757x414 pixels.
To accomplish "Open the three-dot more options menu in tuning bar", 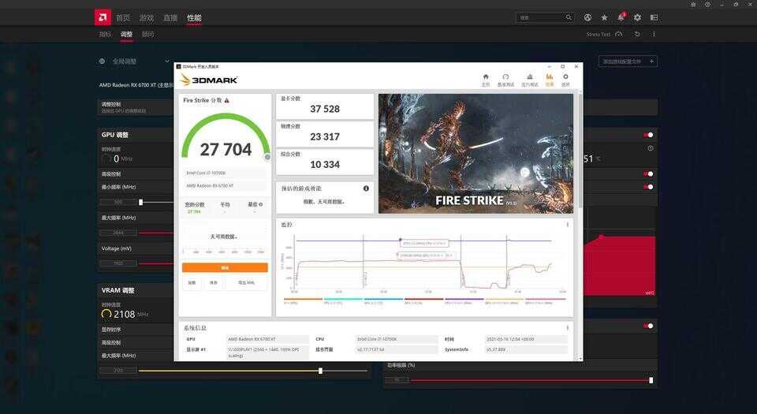I will point(654,34).
